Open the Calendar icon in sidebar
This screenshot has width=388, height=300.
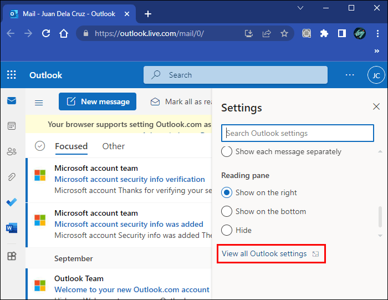pos(12,126)
